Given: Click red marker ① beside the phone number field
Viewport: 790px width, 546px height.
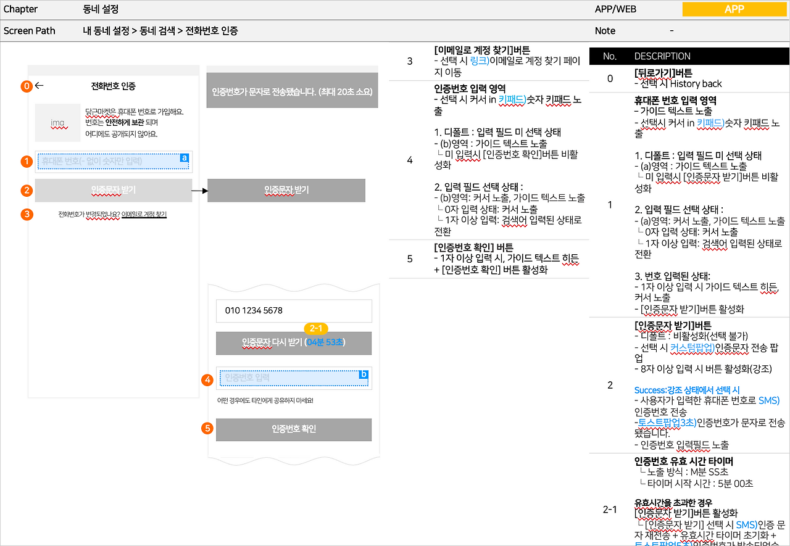Looking at the screenshot, I should coord(27,161).
